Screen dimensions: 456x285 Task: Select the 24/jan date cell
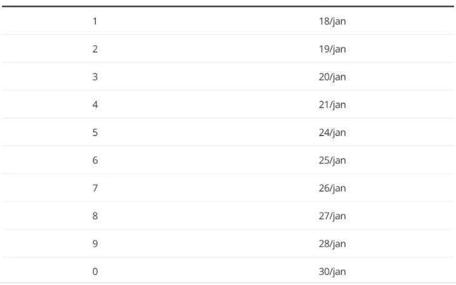point(332,133)
